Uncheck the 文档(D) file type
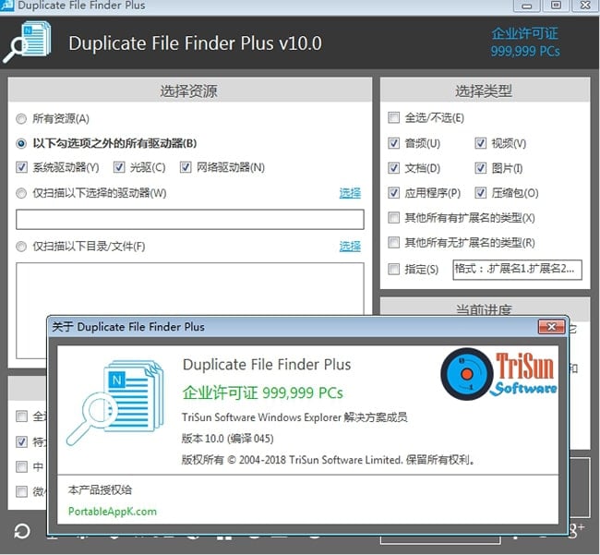 pos(394,168)
